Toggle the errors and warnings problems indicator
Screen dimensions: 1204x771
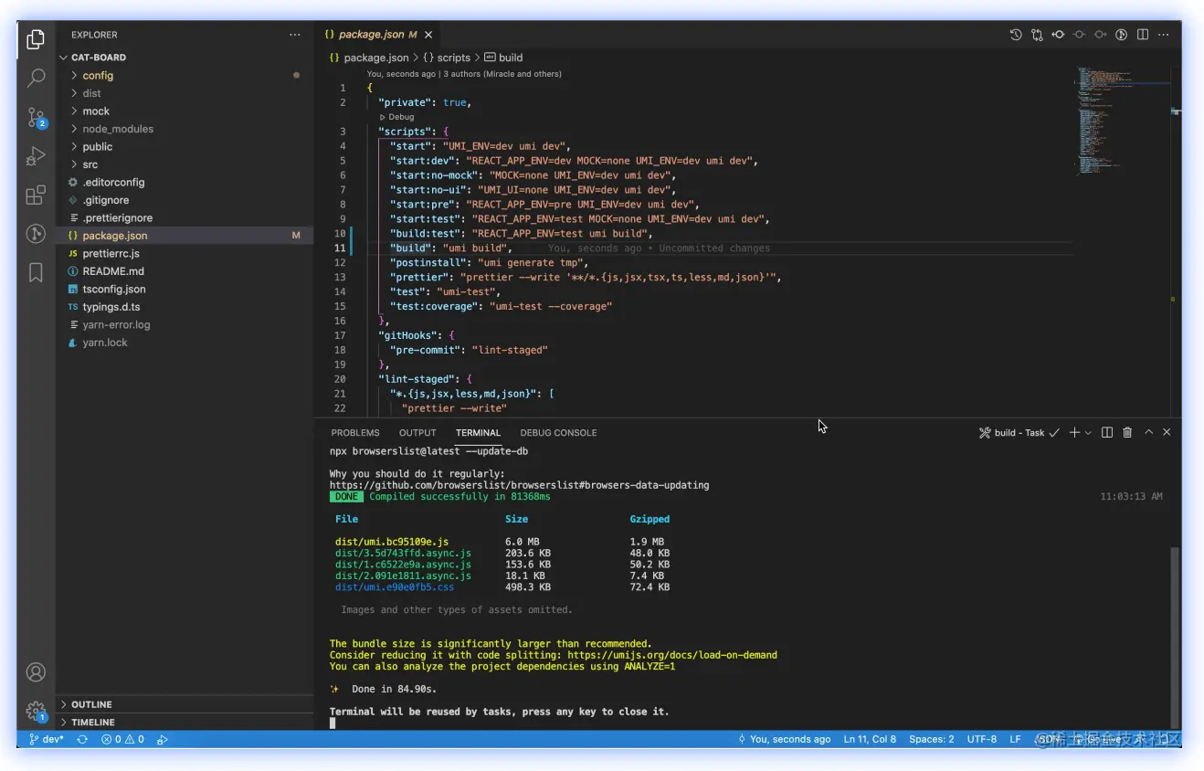pos(122,739)
